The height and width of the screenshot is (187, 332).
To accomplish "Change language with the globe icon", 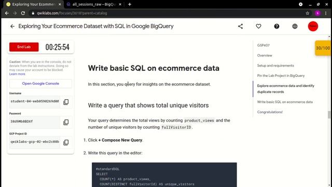I will (295, 26).
